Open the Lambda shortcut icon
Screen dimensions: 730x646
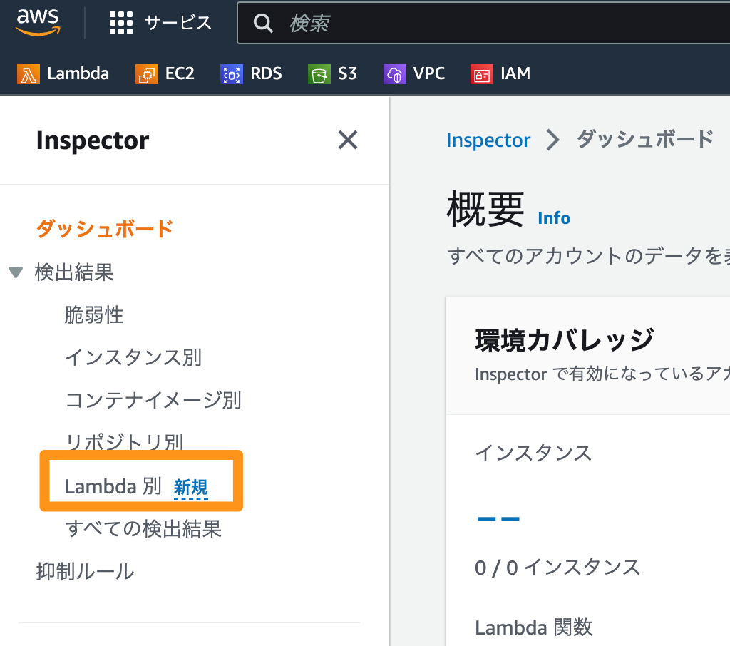click(x=29, y=74)
